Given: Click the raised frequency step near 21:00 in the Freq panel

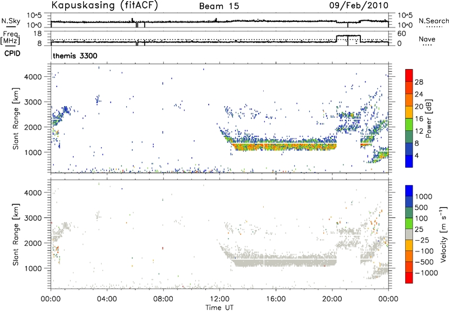Looking at the screenshot, I should click(x=349, y=36).
